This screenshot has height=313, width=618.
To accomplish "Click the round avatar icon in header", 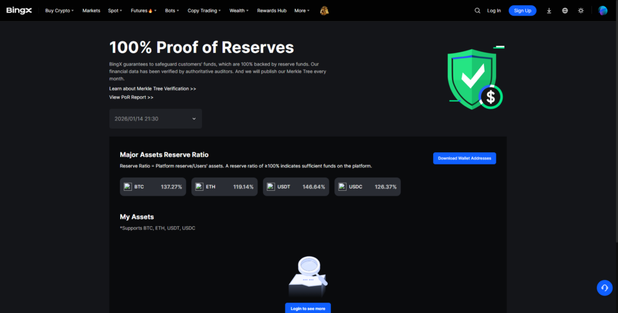I will 603,11.
